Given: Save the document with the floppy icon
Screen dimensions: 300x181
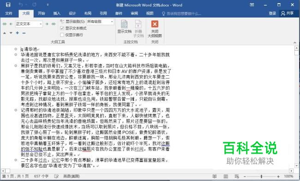Looking at the screenshot, I should pos(8,5).
